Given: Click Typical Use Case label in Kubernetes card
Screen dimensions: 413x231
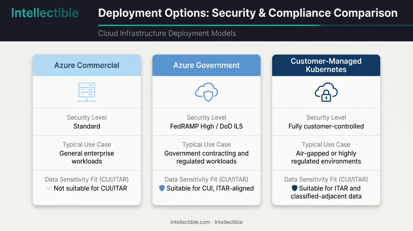Looking at the screenshot, I should 326,144.
